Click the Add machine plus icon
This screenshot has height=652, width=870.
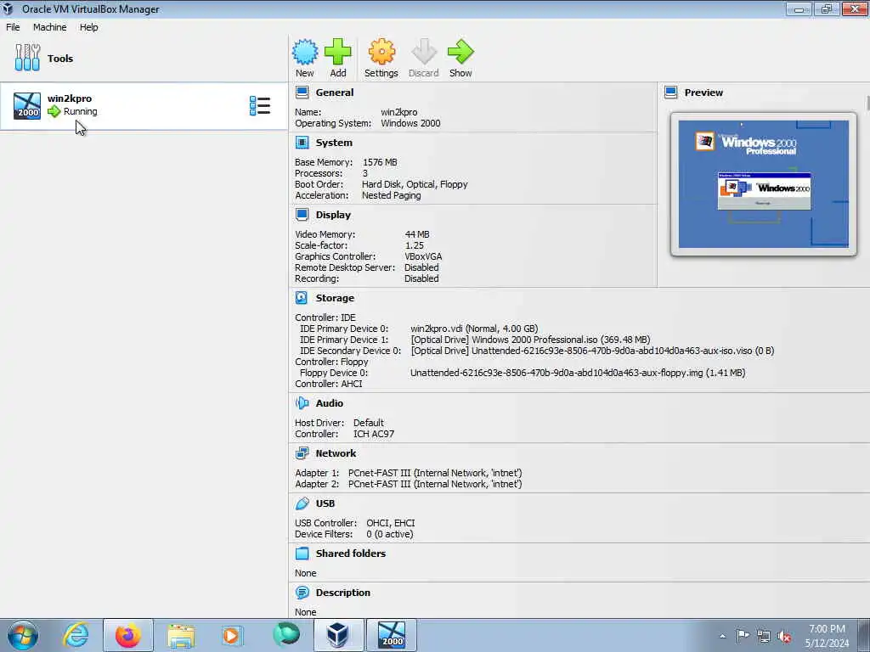[x=338, y=52]
